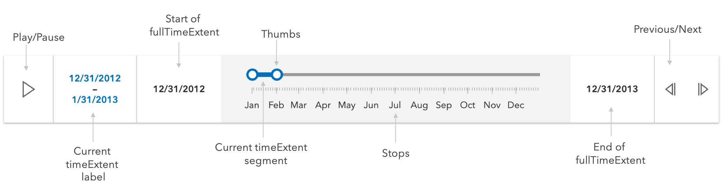723x186 pixels.
Task: Click the Jan tick label
Action: 252,105
